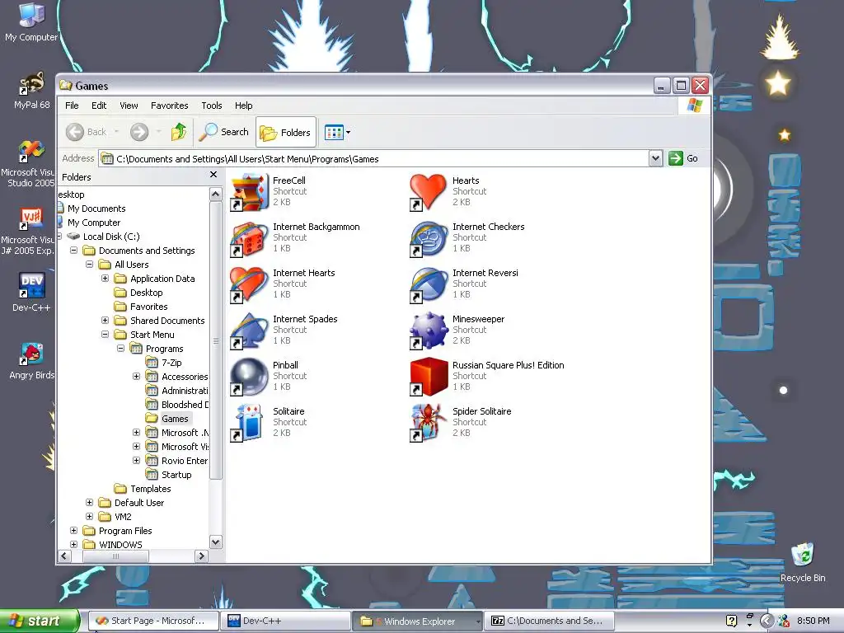Click the Go button beside address bar
This screenshot has height=633, width=844.
(x=683, y=158)
